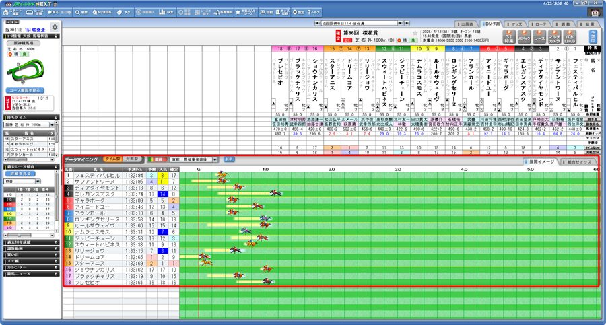
Task: Select the タイム型 data mining mode
Action: [x=112, y=159]
